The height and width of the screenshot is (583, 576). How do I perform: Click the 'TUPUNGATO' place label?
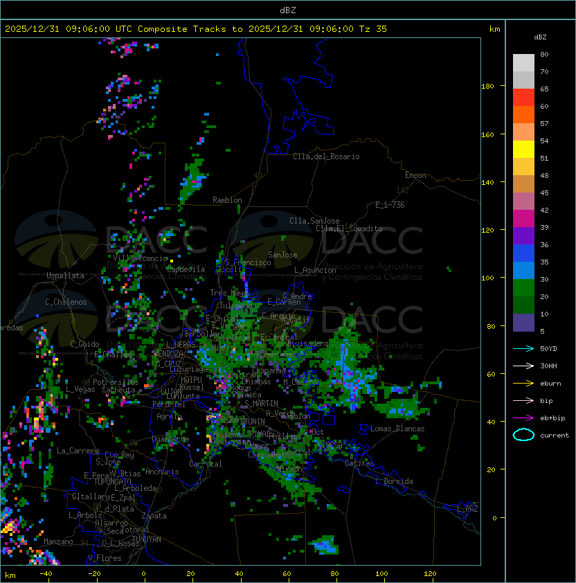click(x=112, y=481)
